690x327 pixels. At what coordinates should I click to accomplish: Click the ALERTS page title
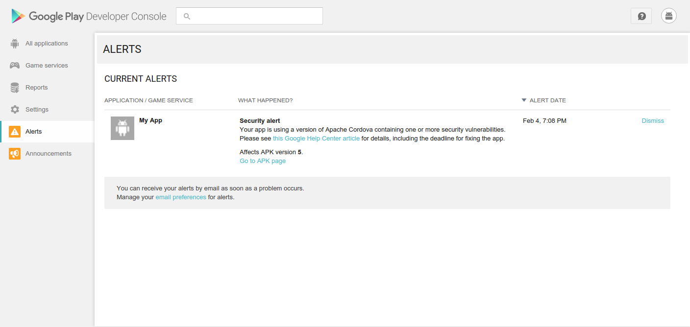122,49
